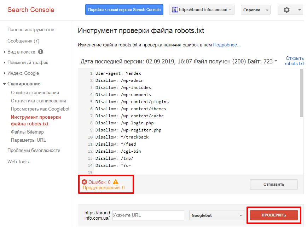Viewport: 307px width, 231px height.
Task: Switch to new Search Console version button
Action: point(124,10)
